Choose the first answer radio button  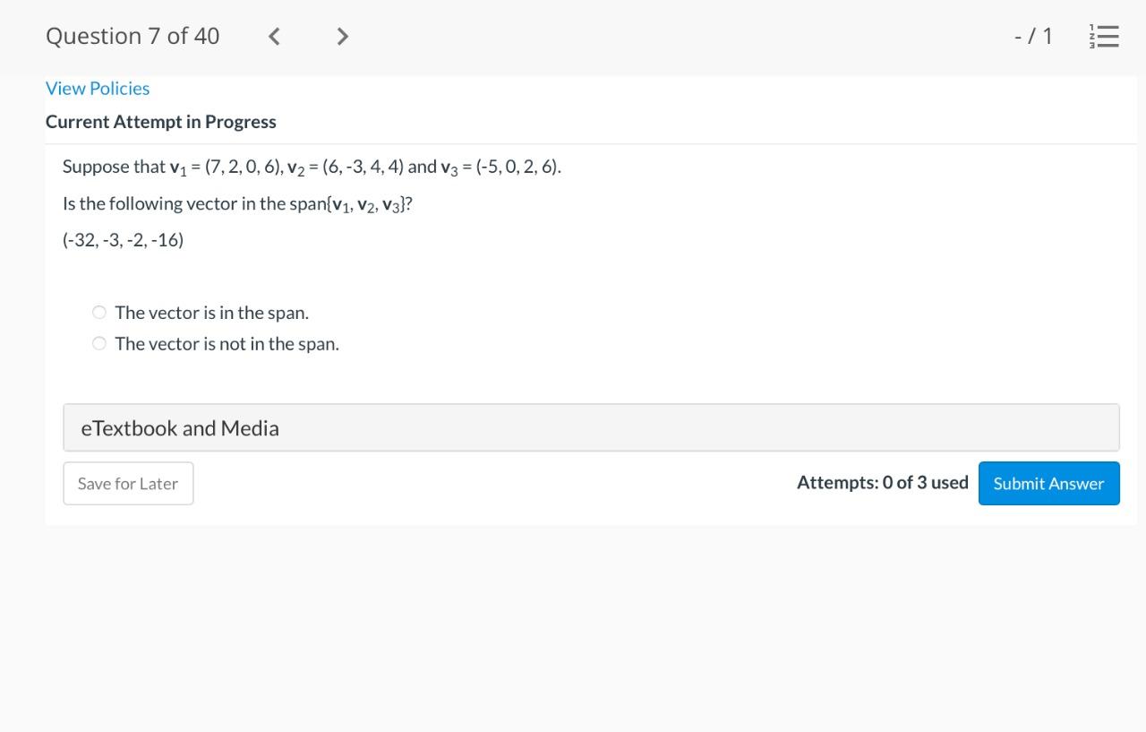(98, 312)
